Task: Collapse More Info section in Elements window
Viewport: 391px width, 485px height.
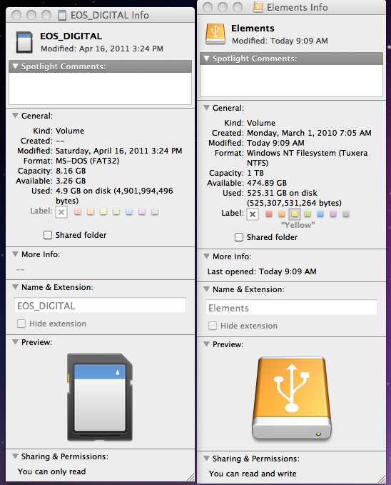Action: (206, 256)
